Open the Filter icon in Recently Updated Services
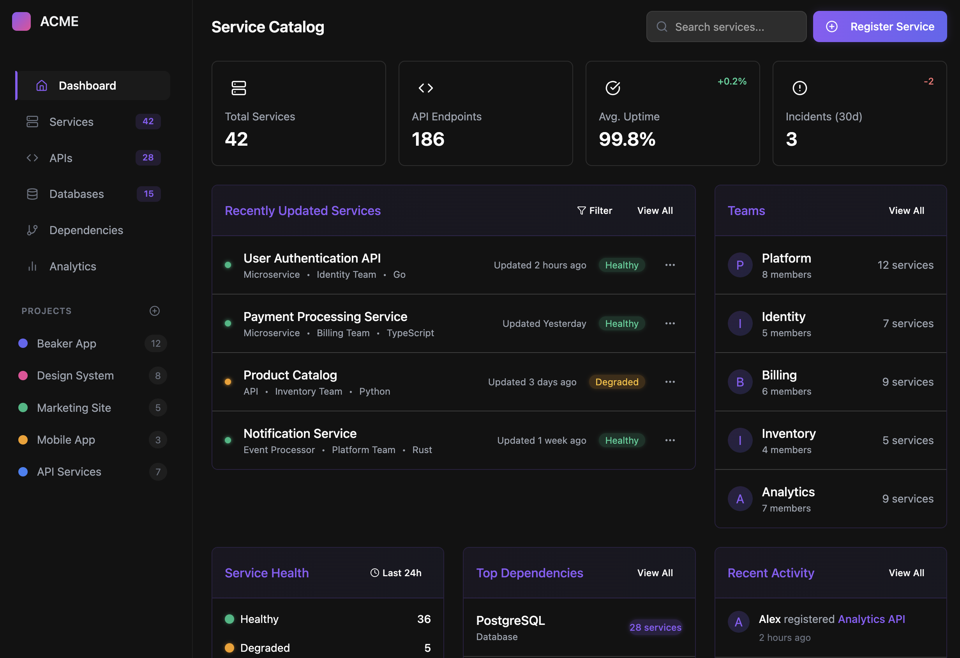 tap(582, 210)
